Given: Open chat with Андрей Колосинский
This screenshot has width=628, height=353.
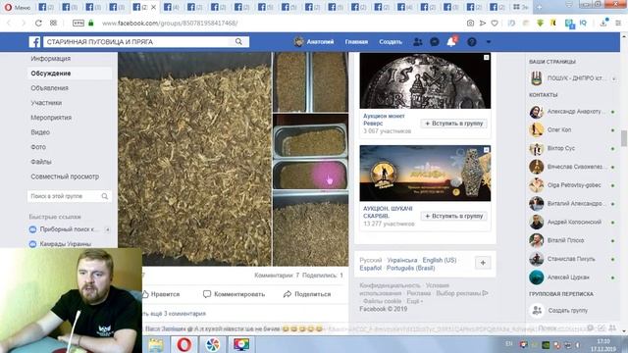Looking at the screenshot, I should pos(573,223).
